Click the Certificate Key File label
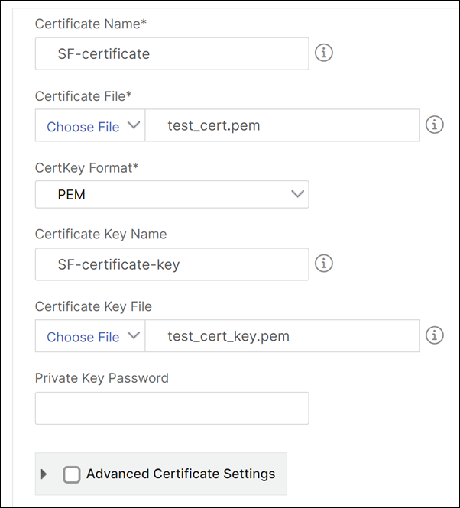460x508 pixels. 93,306
